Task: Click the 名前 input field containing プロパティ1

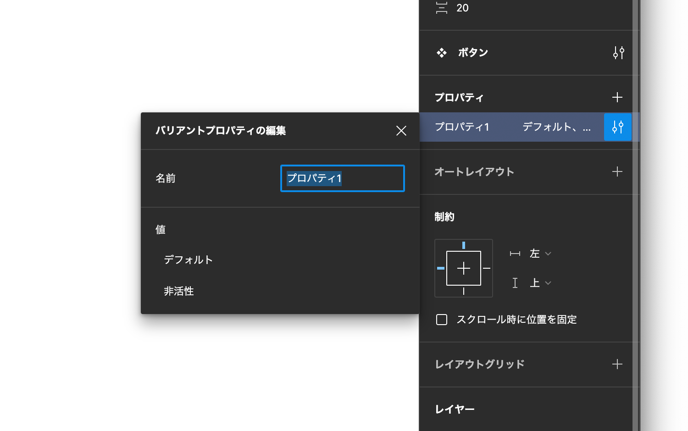Action: tap(343, 178)
